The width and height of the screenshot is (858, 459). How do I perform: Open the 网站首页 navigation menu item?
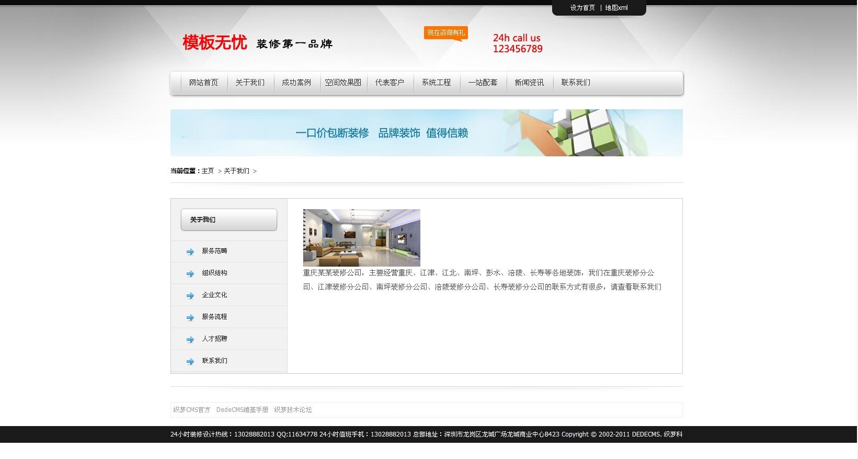click(203, 83)
